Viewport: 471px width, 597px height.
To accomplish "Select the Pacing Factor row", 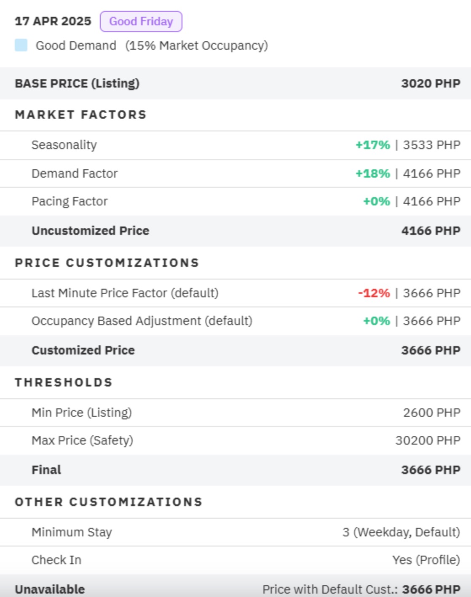I will pyautogui.click(x=235, y=201).
